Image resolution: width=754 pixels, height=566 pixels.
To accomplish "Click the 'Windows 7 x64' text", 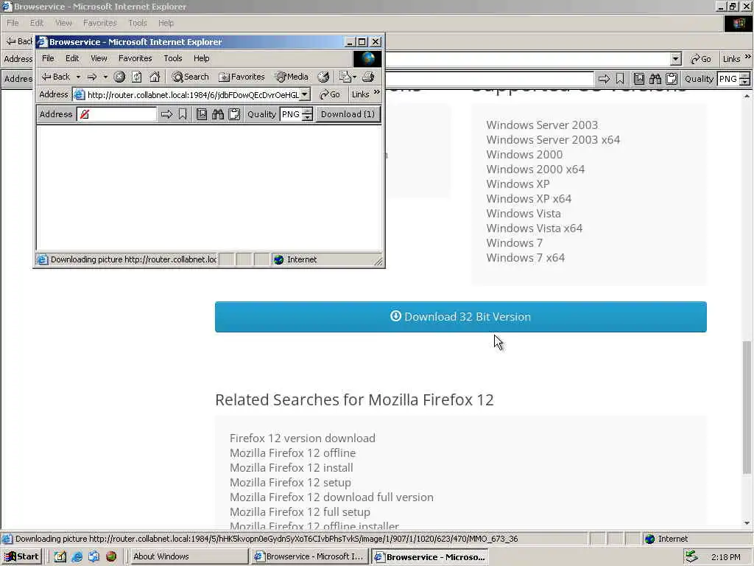I will coord(525,257).
